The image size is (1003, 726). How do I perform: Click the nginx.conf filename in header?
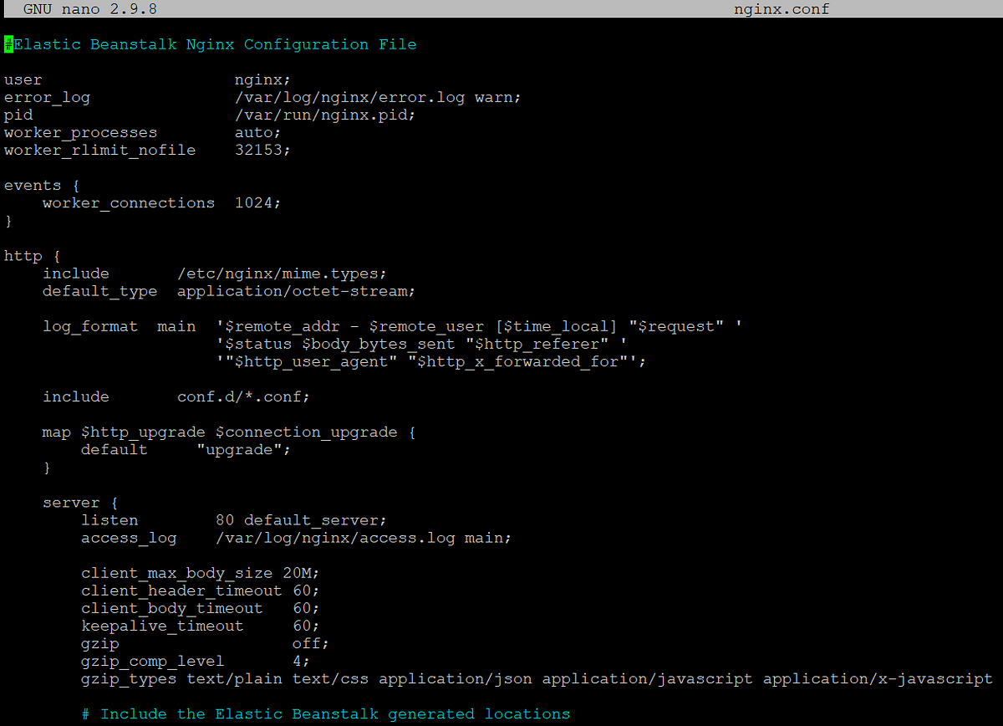pos(782,10)
